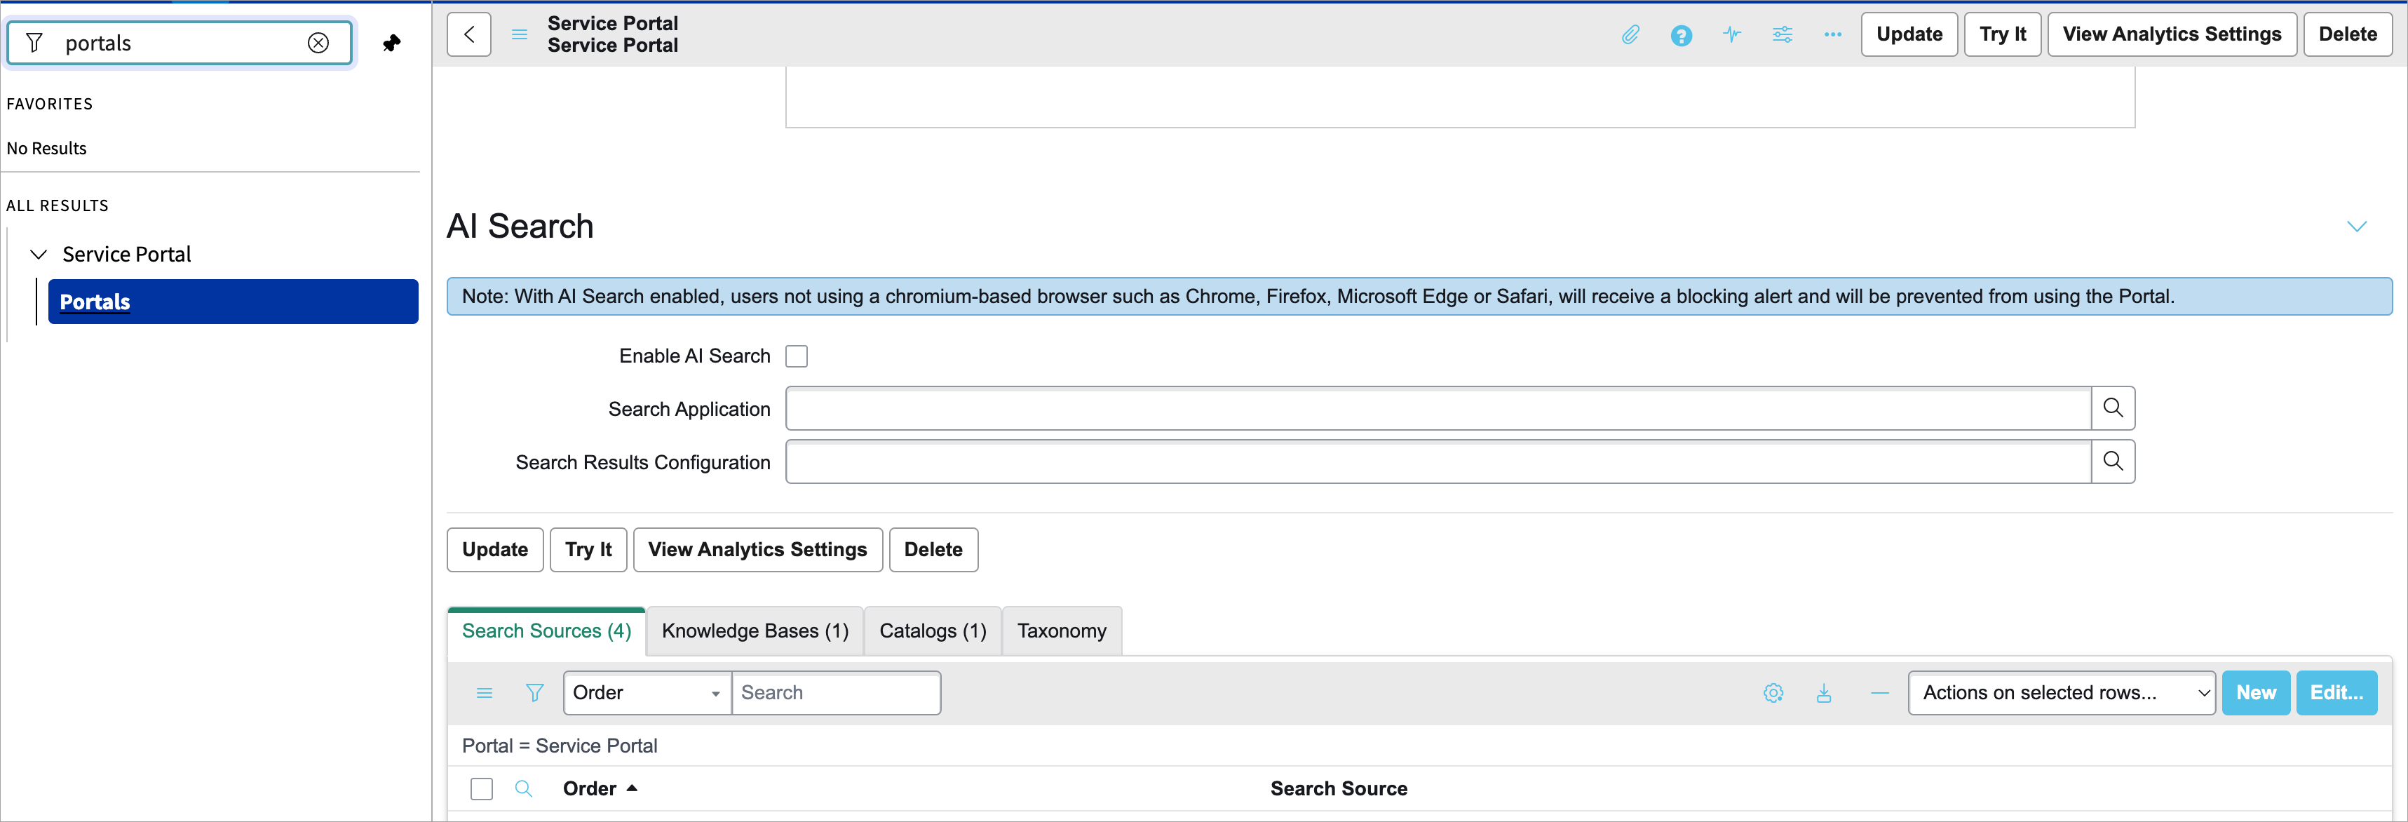Image resolution: width=2408 pixels, height=822 pixels.
Task: Click the Portal = Service Portal breadcrumb
Action: [x=559, y=746]
